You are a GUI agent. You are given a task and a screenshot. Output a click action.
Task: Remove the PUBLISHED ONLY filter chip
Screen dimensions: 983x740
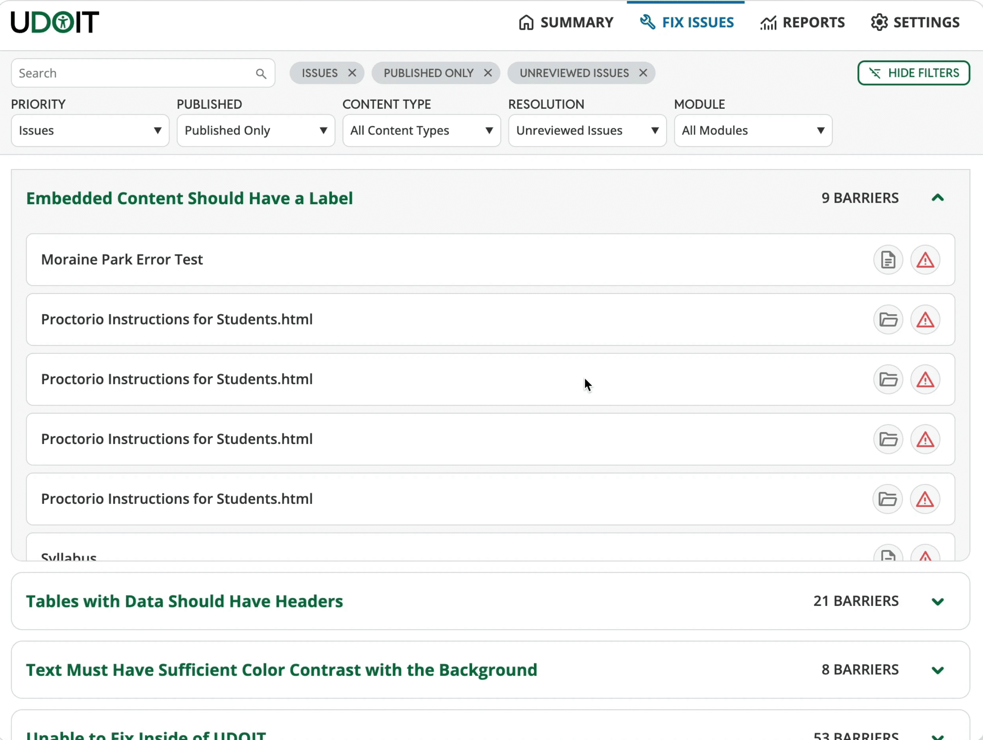(x=488, y=73)
